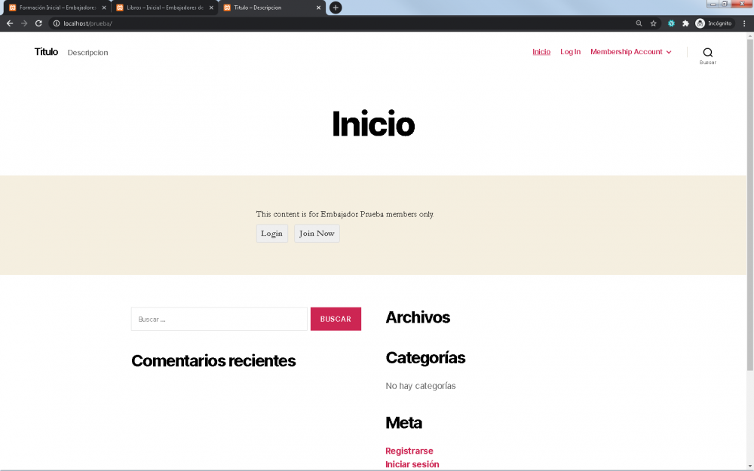
Task: Click the Login button in members notice
Action: [x=271, y=234]
